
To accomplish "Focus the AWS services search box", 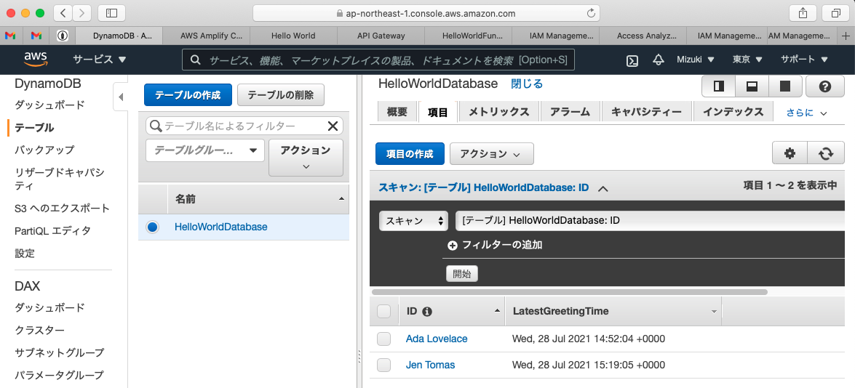I will click(x=378, y=60).
